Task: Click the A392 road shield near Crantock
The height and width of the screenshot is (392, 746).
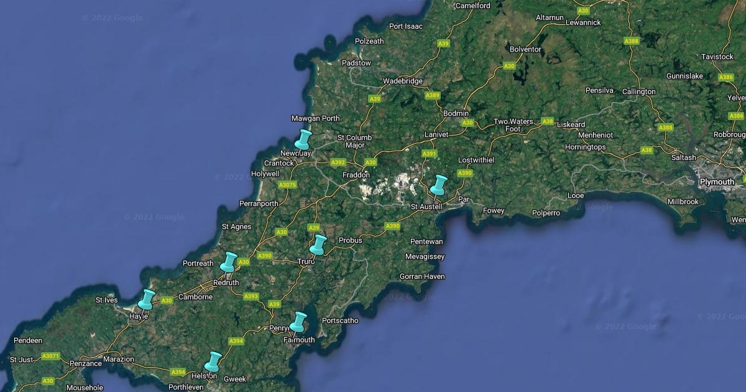Action: (x=338, y=162)
